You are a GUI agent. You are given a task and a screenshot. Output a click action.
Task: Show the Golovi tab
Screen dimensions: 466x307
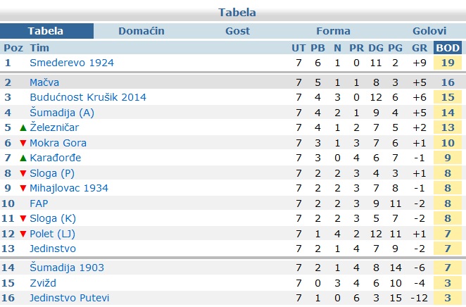coord(429,31)
